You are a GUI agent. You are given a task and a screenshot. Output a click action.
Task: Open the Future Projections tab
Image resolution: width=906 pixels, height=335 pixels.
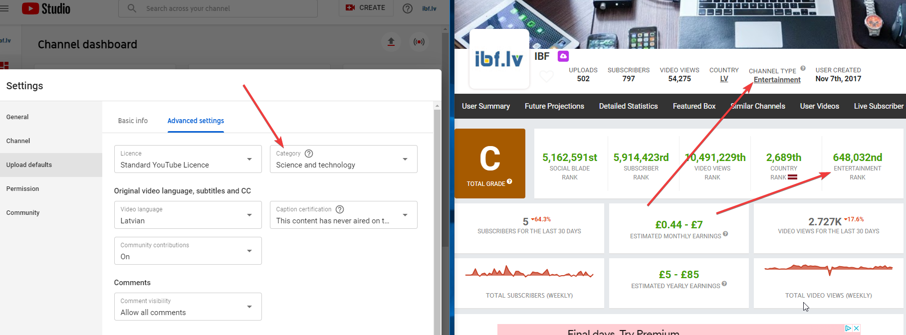(554, 106)
